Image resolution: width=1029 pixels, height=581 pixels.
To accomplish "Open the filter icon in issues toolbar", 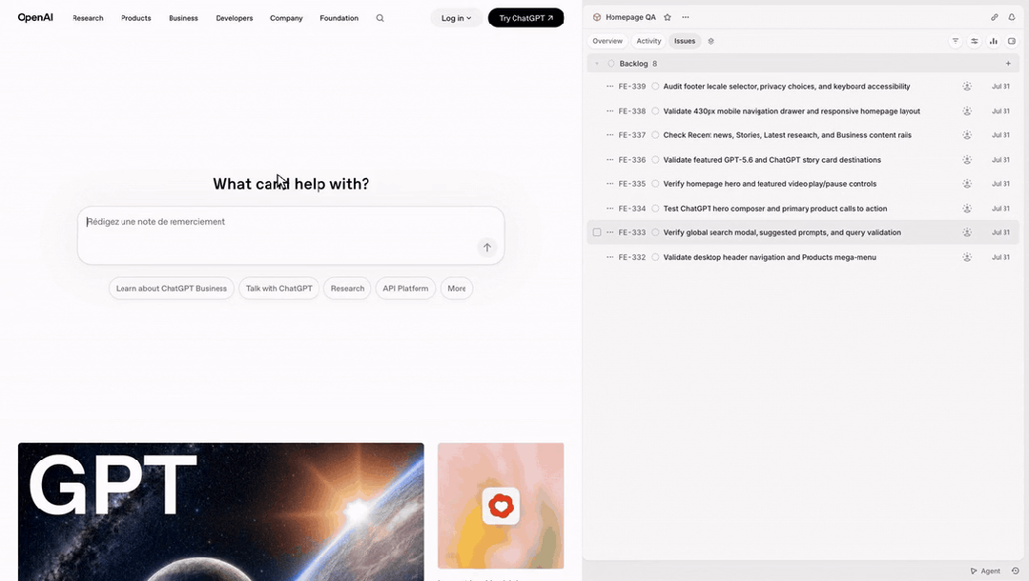I will tap(956, 41).
